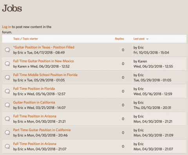Image resolution: width=188 pixels, height=155 pixels.
Task: Click last post date "Thu, 05/10/2018 - 20:31"
Action: click(x=152, y=108)
